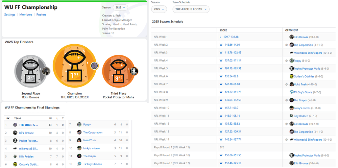Open binky's micros in standings
Screen dimensions: 338x168
(x=91, y=148)
